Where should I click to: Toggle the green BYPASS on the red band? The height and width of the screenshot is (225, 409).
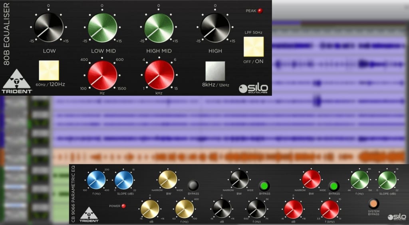pos(334,186)
